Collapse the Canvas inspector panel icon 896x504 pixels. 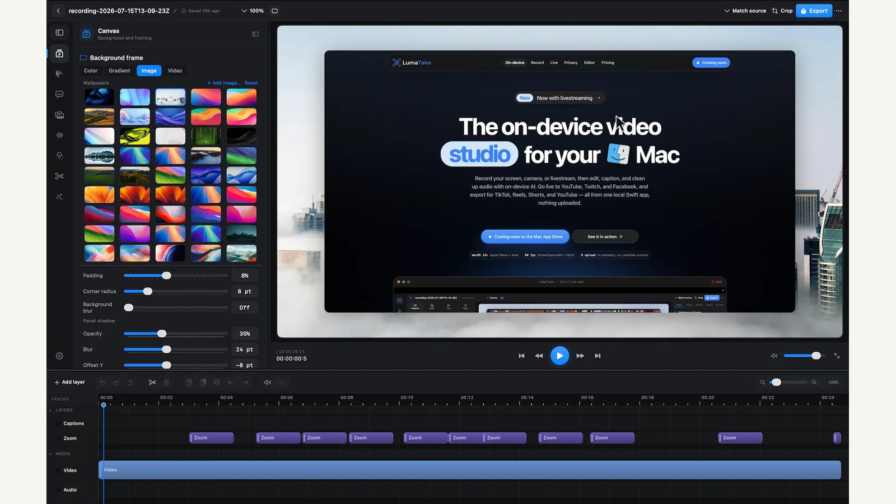click(x=255, y=34)
